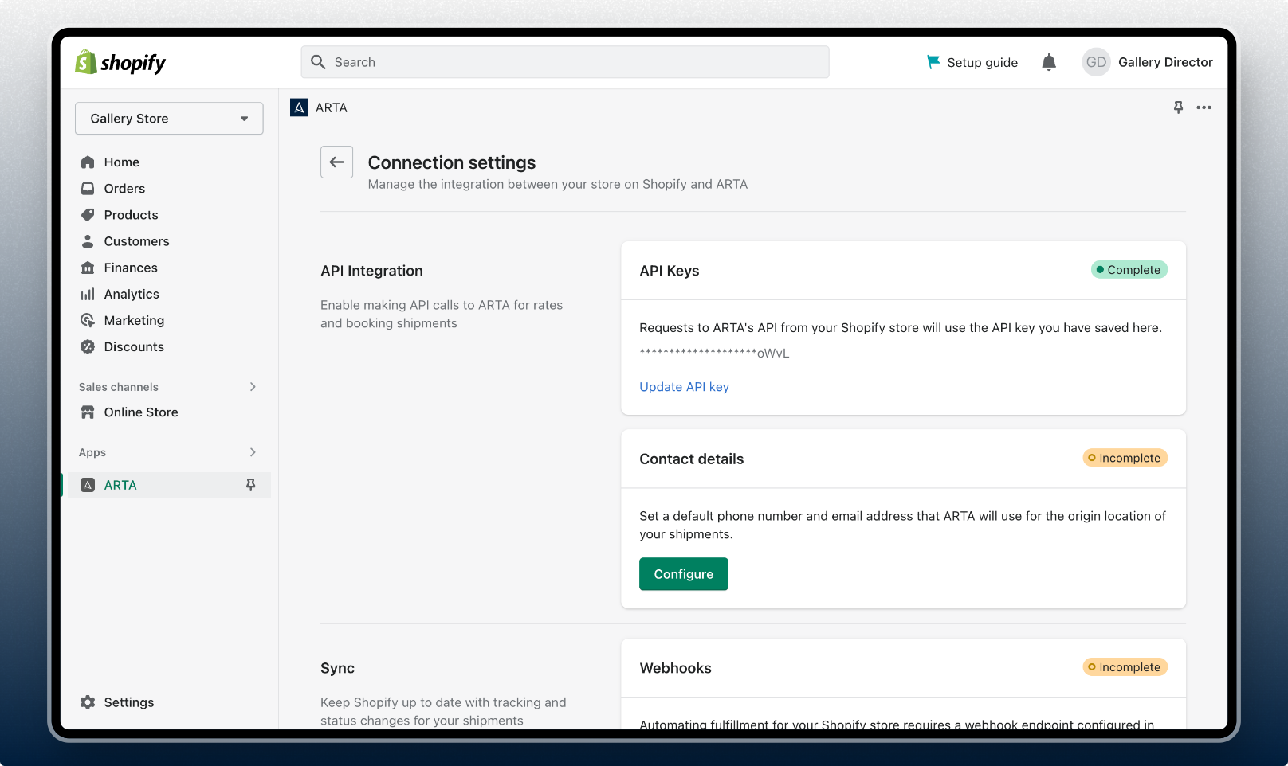Expand the Sales channels section
The width and height of the screenshot is (1288, 766).
coord(253,386)
